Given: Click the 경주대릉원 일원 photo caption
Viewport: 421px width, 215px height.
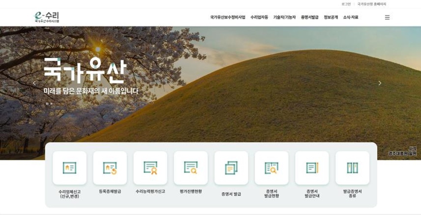Looking at the screenshot, I should (402, 153).
